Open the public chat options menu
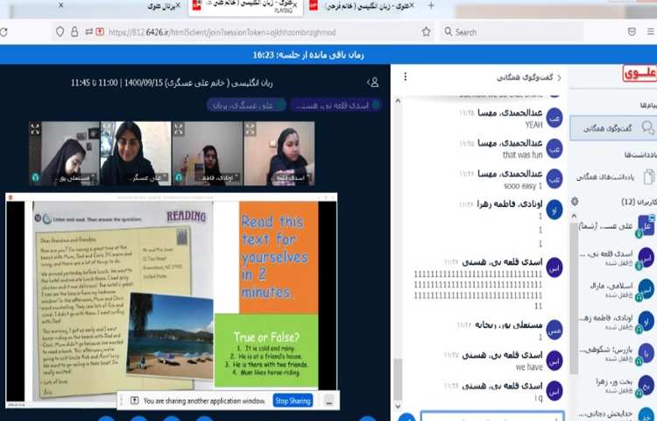Image resolution: width=657 pixels, height=421 pixels. click(x=406, y=76)
